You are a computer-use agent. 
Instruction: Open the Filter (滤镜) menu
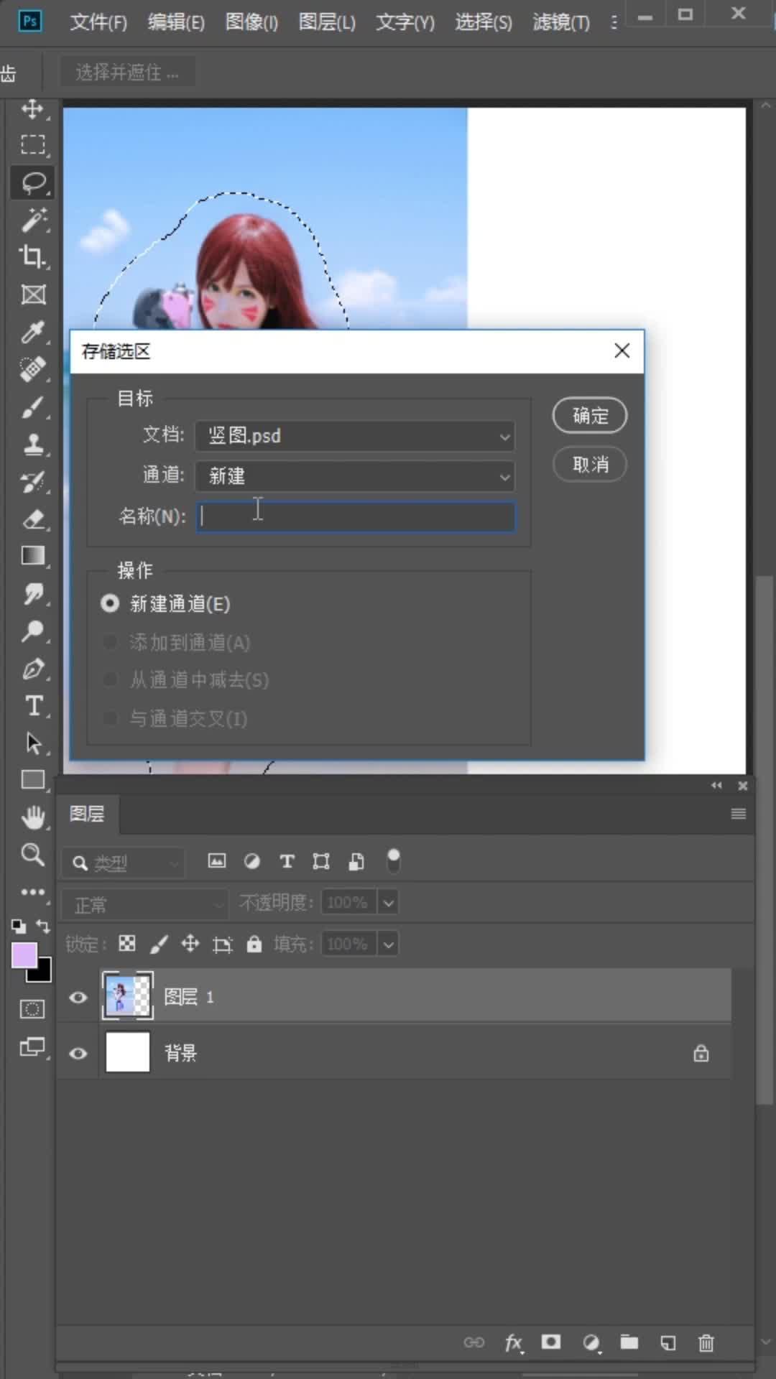(x=561, y=23)
